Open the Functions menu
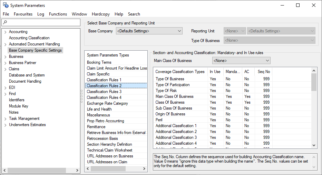Viewport: 322px width, 175px height. point(58,14)
